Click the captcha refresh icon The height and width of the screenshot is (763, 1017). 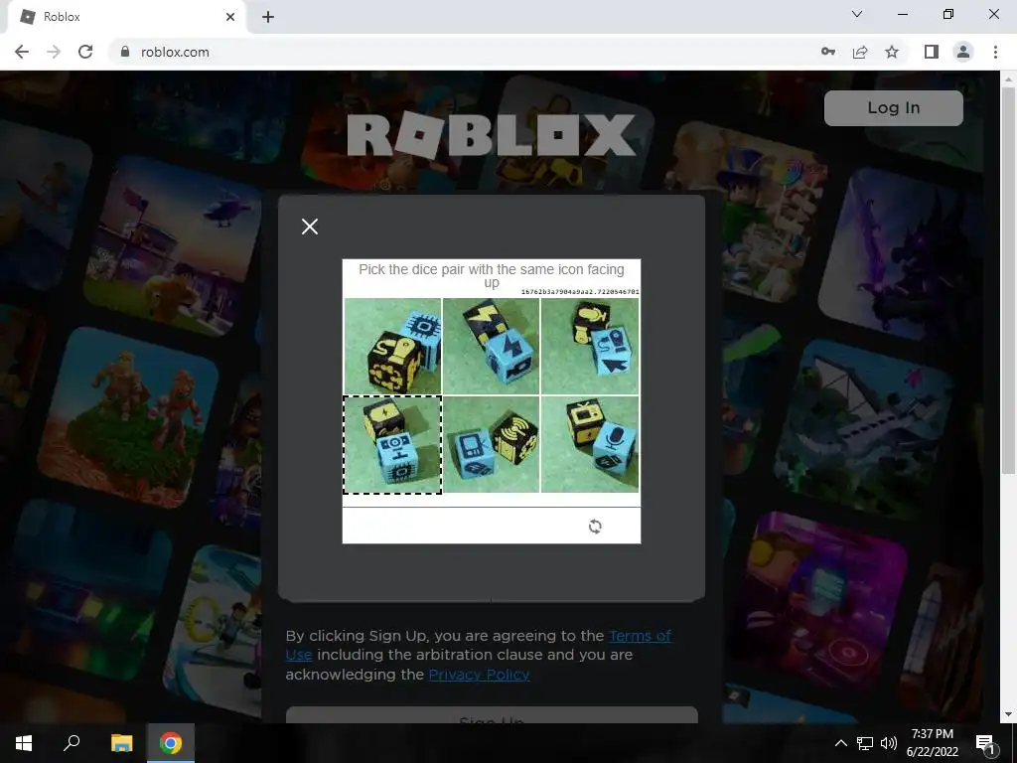pyautogui.click(x=595, y=527)
